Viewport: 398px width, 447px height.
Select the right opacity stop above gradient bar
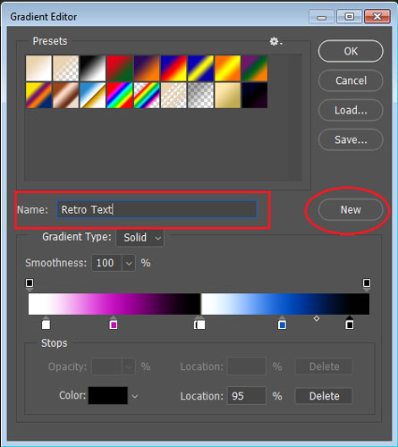pyautogui.click(x=367, y=284)
